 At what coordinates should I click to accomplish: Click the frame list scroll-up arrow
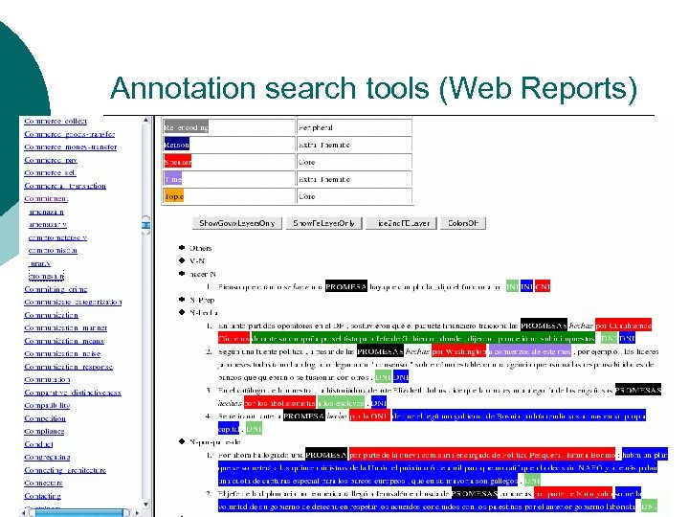click(x=145, y=120)
